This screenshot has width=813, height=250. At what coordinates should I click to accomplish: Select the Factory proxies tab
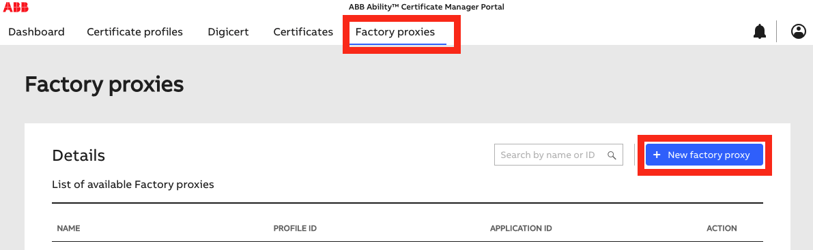395,32
